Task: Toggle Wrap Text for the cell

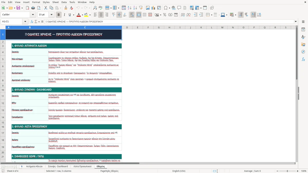Action: tap(132, 15)
